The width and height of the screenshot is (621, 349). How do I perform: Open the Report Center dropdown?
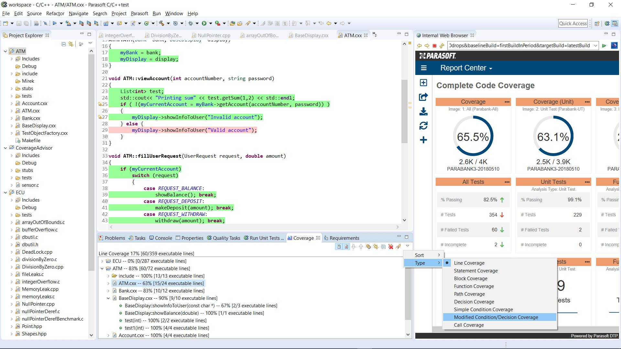466,68
